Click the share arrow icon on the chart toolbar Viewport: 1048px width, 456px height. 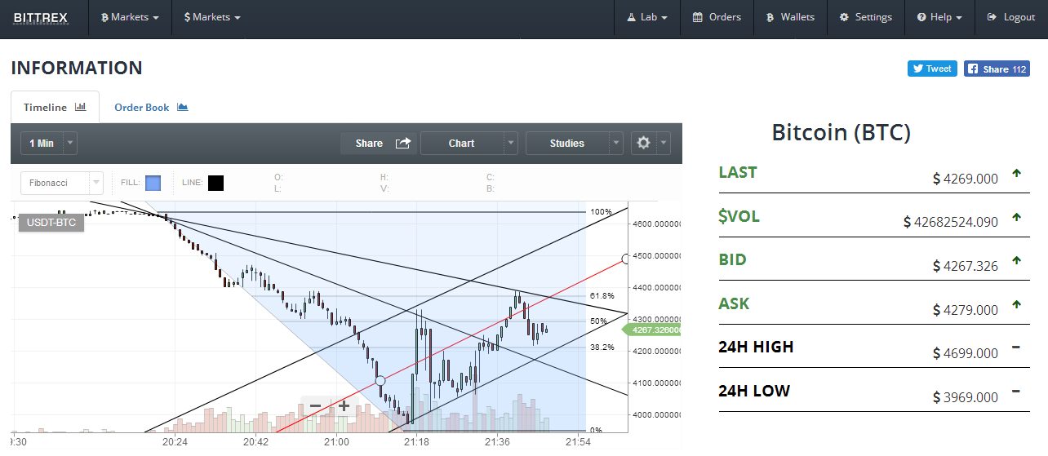point(403,144)
